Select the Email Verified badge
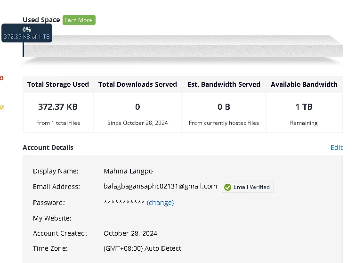 pyautogui.click(x=248, y=187)
